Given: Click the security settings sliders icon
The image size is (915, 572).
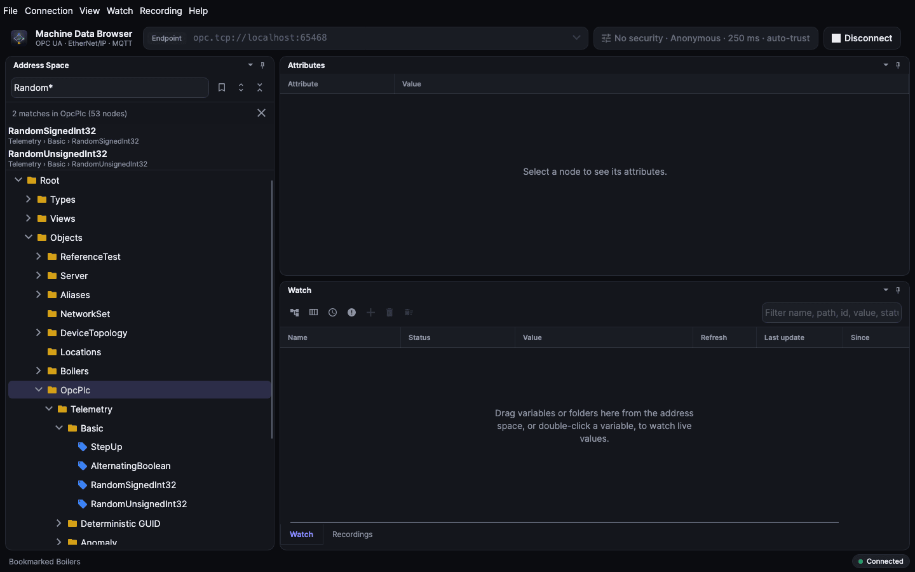Looking at the screenshot, I should pyautogui.click(x=606, y=38).
